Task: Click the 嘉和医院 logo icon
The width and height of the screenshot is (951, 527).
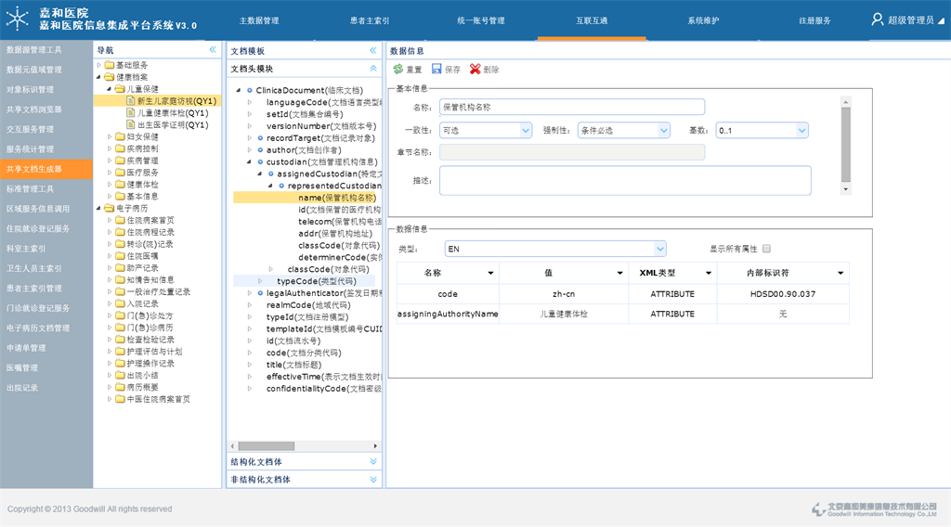Action: (x=18, y=19)
